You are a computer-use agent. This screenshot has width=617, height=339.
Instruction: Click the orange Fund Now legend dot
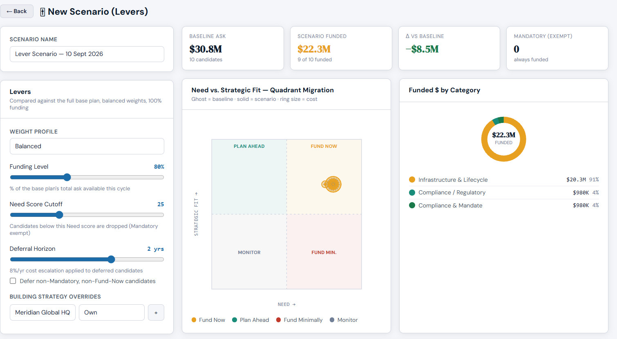click(194, 320)
